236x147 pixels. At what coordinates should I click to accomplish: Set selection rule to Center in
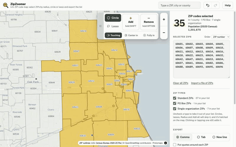131,35
